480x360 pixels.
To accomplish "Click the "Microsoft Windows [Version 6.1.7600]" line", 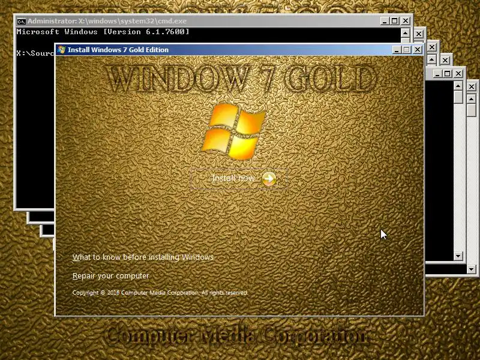I will pyautogui.click(x=103, y=32).
